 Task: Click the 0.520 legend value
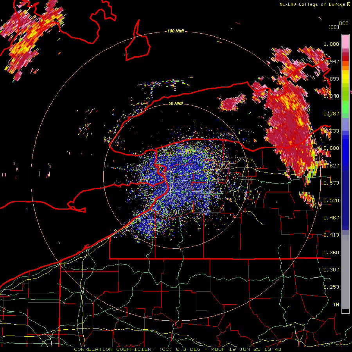[331, 201]
